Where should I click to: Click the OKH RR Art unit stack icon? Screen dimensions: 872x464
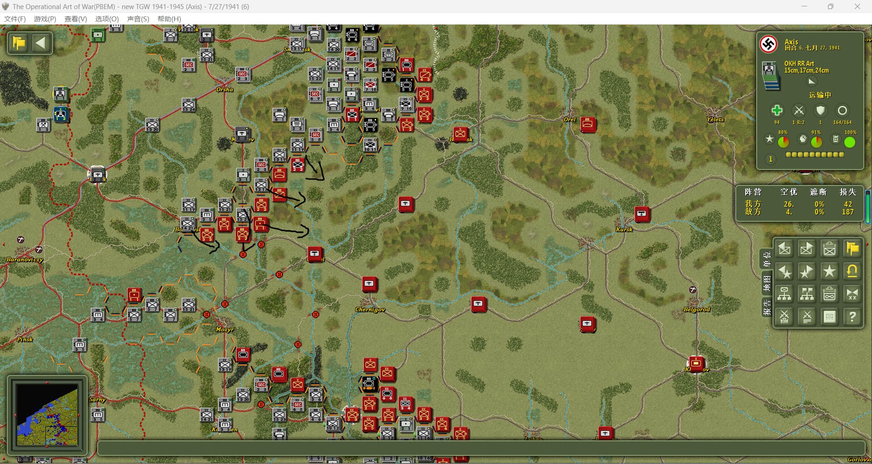[x=770, y=75]
